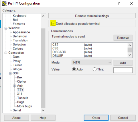Click the question mark help icon
The width and height of the screenshot is (138, 122).
[x=119, y=3]
